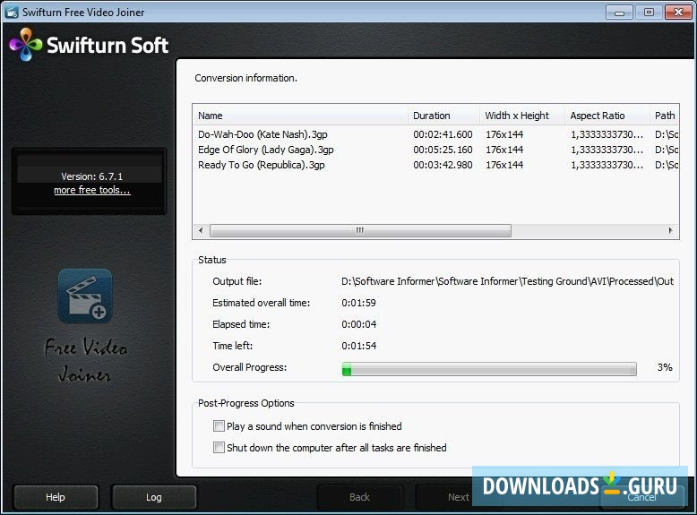Click the Back button

pos(359,497)
